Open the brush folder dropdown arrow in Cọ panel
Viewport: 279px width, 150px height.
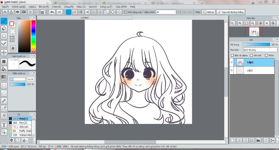point(27,140)
